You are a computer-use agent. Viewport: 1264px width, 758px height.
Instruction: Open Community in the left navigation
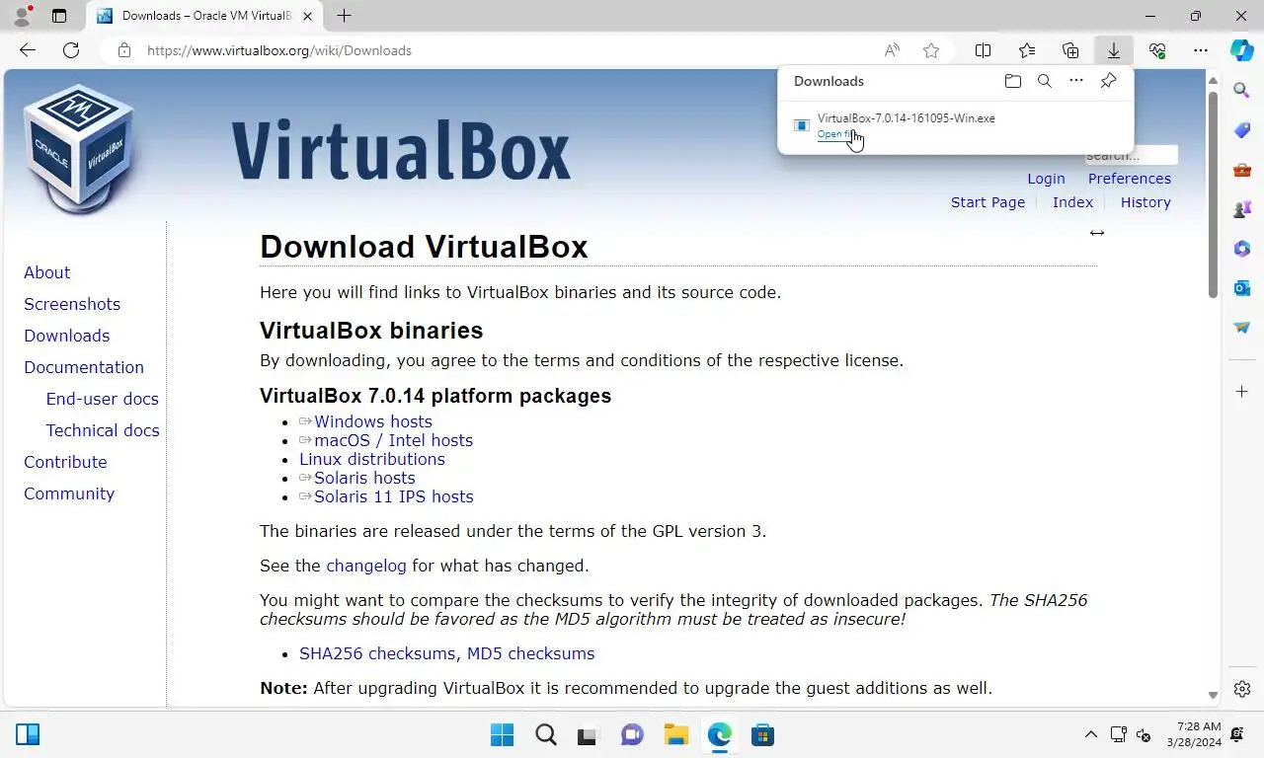point(69,493)
